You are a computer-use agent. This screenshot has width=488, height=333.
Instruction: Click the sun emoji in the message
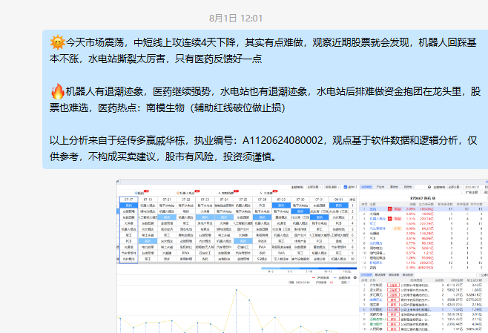tap(58, 42)
